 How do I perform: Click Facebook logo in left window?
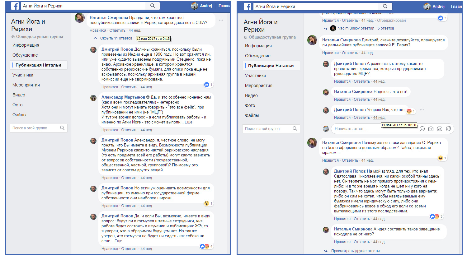[x=15, y=6]
